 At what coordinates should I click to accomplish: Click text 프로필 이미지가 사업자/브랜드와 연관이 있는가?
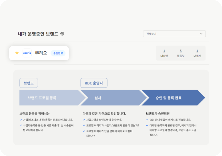point(113,125)
